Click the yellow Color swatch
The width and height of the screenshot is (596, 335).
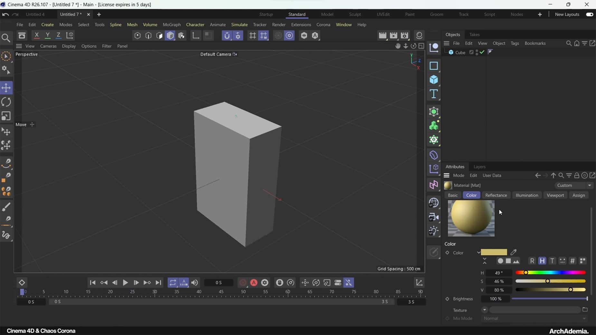pos(494,252)
